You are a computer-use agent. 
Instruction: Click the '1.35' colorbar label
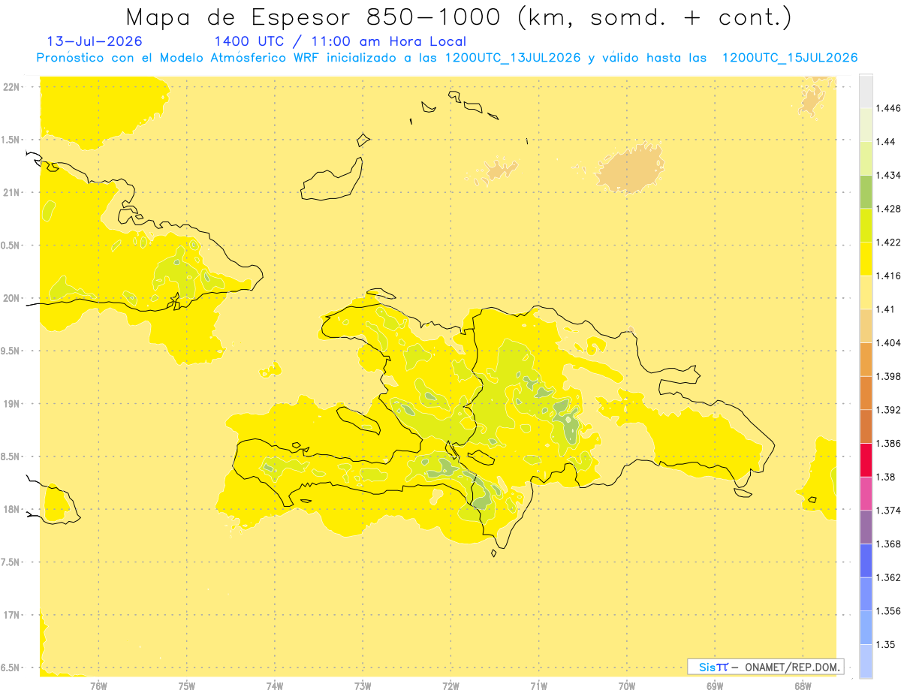(x=885, y=644)
